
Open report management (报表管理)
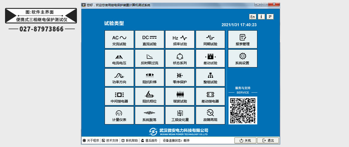point(243,39)
